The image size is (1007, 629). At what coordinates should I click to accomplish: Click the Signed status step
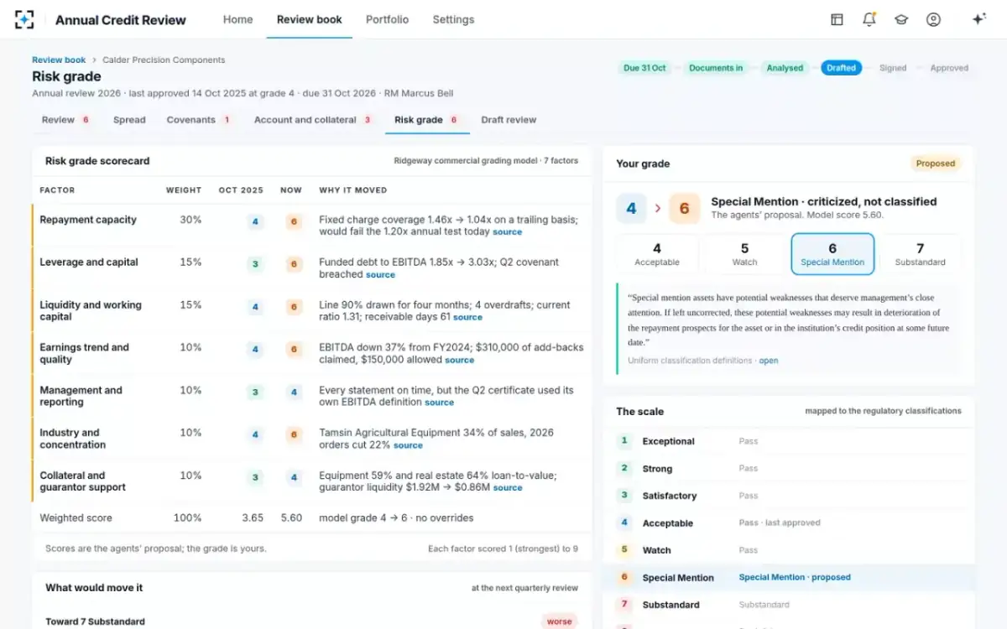(893, 68)
